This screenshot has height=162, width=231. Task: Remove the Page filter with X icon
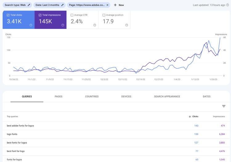107,5
